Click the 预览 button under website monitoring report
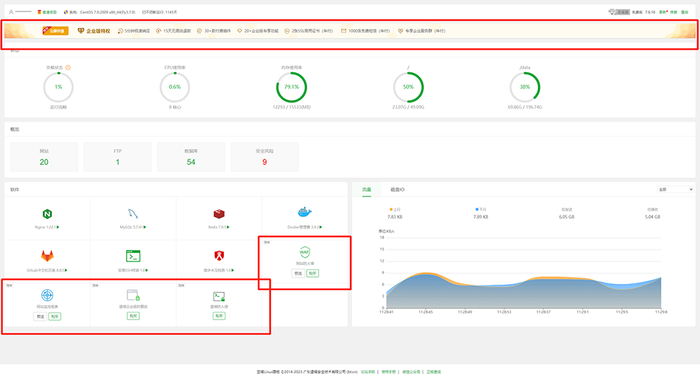 (x=40, y=316)
